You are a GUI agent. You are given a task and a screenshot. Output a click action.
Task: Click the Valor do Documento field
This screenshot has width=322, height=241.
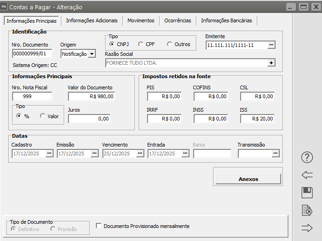point(91,96)
